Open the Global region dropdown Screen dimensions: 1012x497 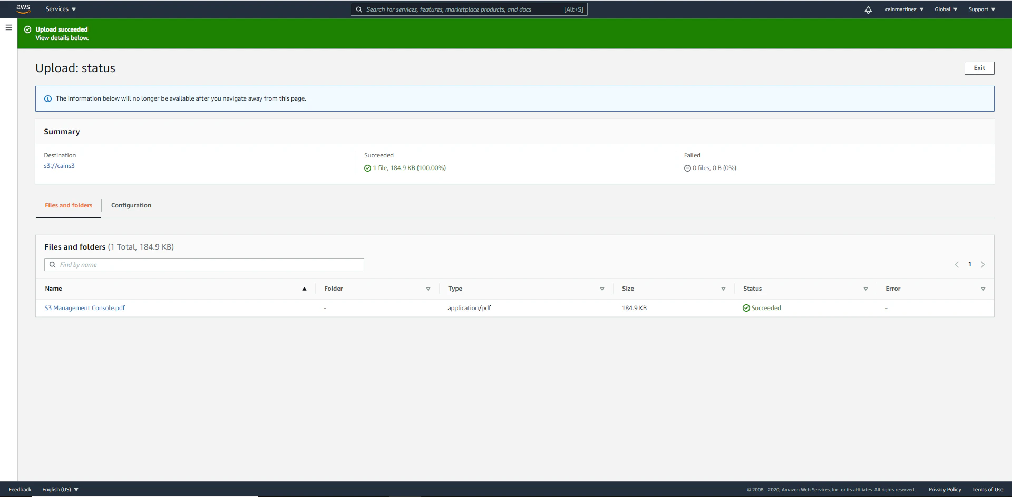(x=946, y=9)
